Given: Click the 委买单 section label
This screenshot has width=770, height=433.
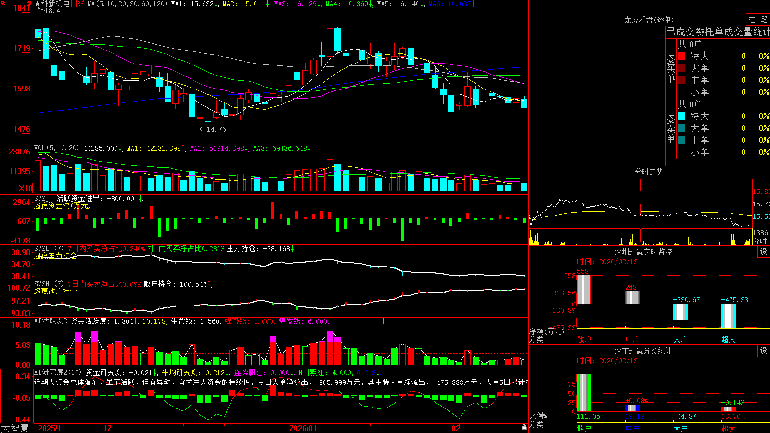Looking at the screenshot, I should 671,68.
